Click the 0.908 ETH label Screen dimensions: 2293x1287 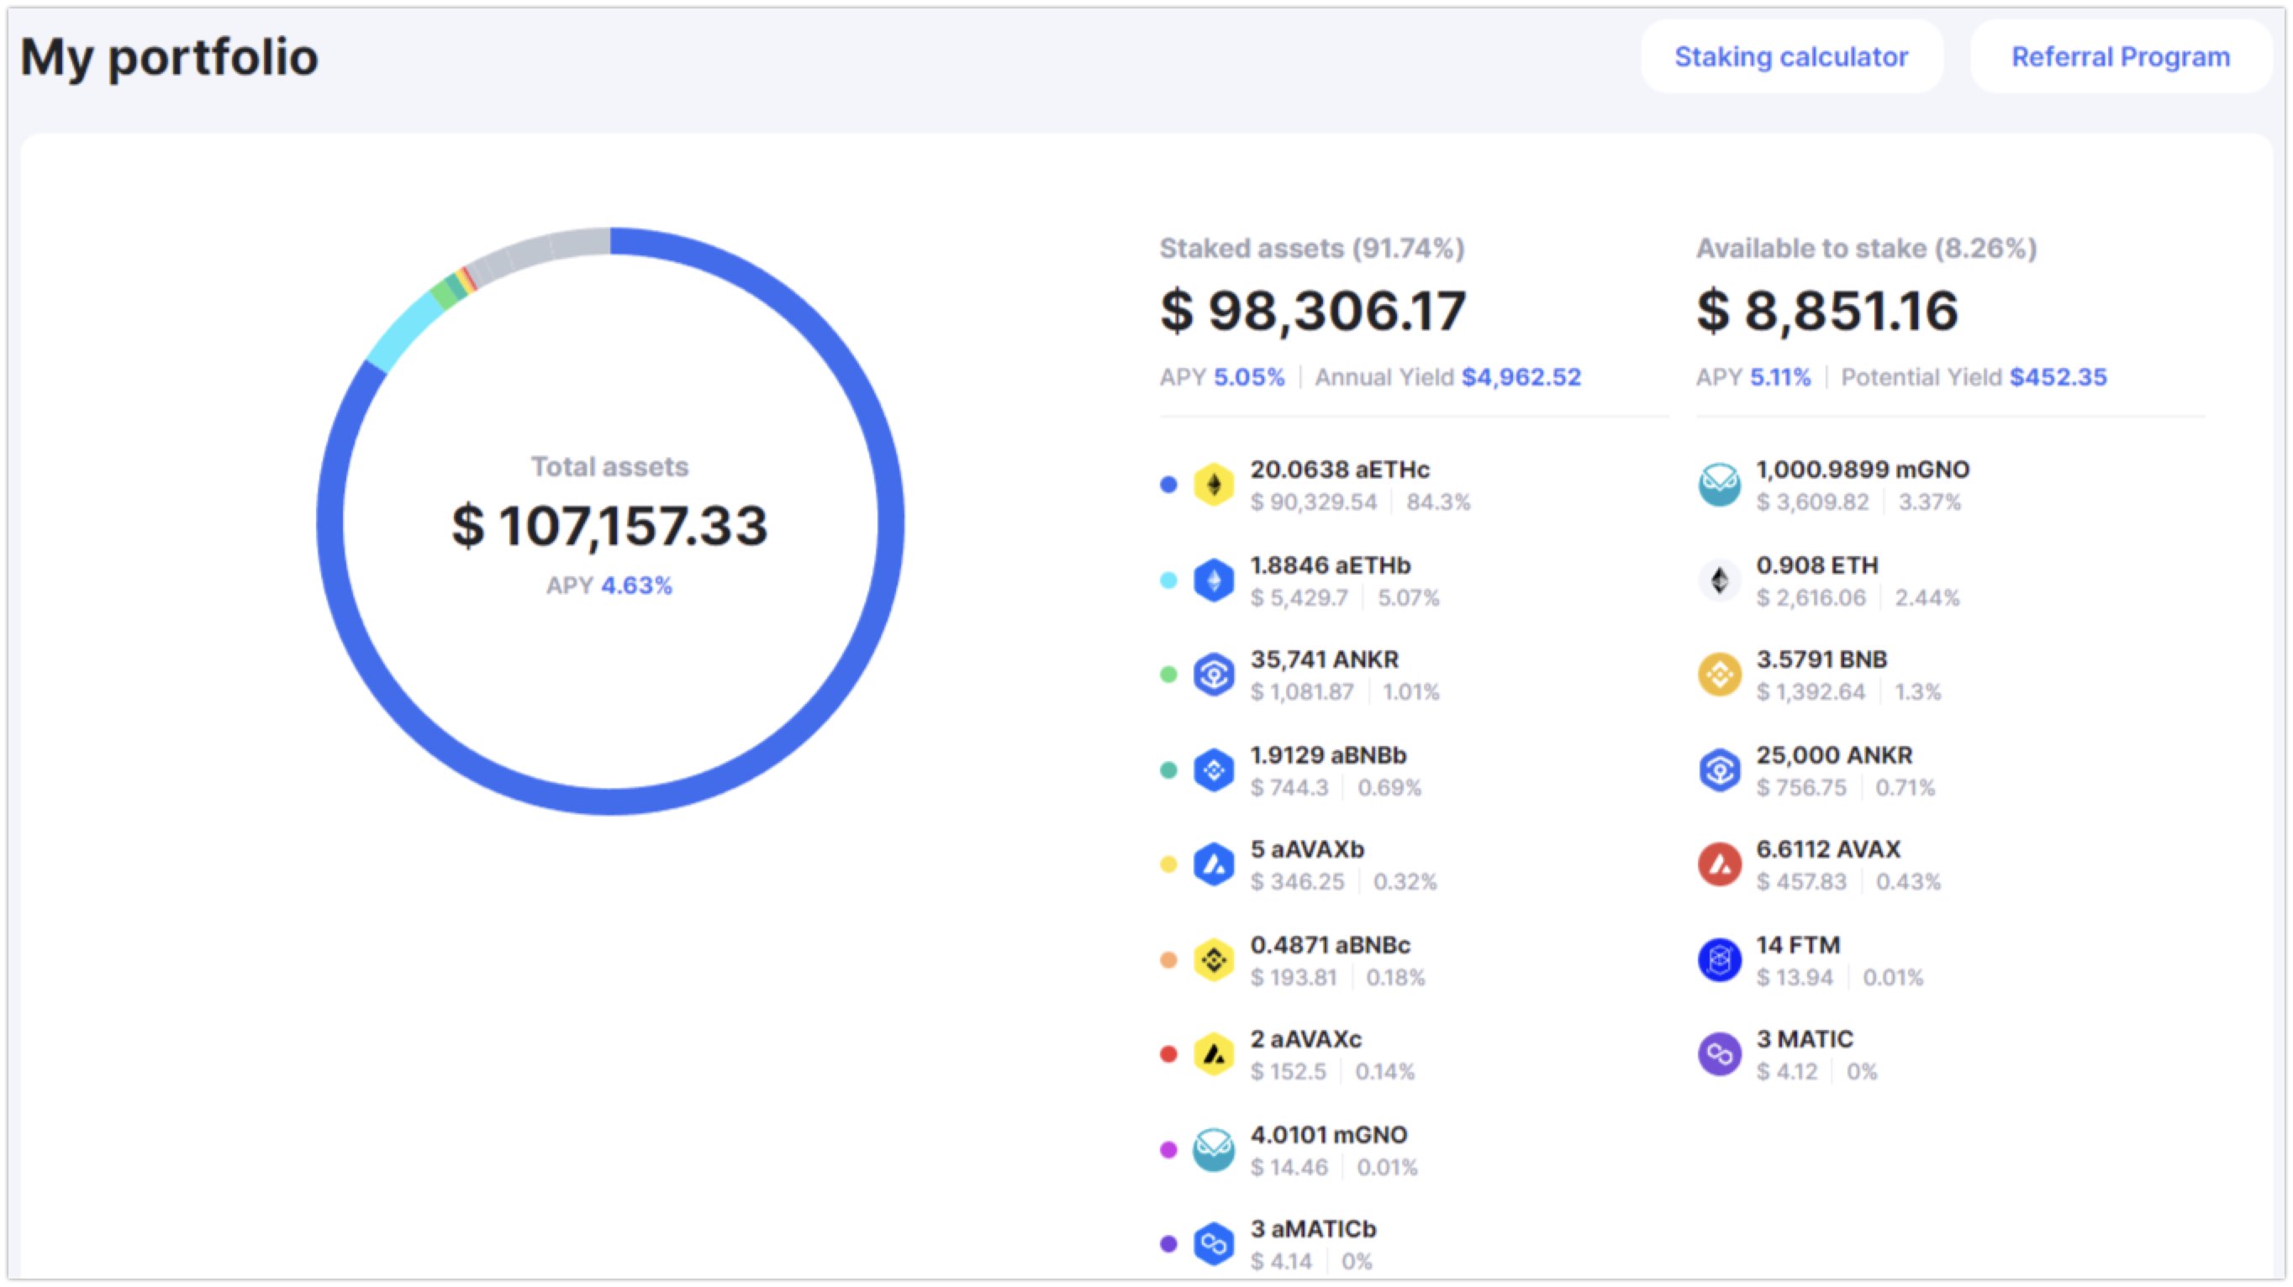click(x=1816, y=565)
